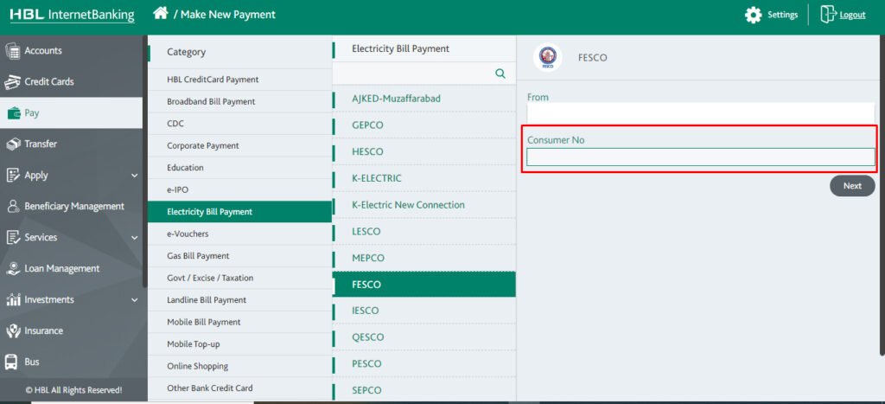
Task: Select Corporate Payment category
Action: tap(240, 146)
